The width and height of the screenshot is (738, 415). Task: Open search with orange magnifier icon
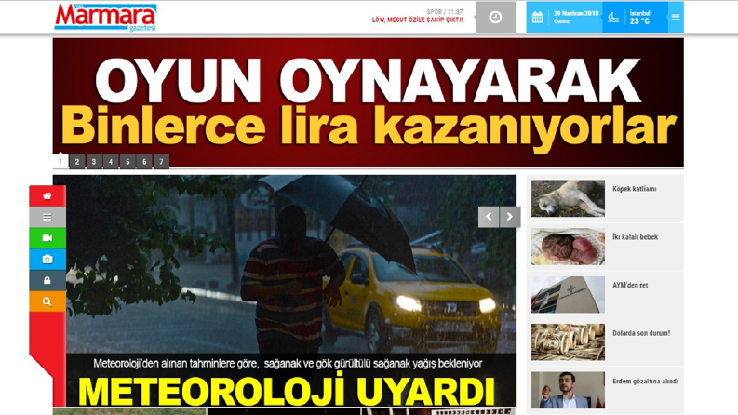[x=47, y=301]
